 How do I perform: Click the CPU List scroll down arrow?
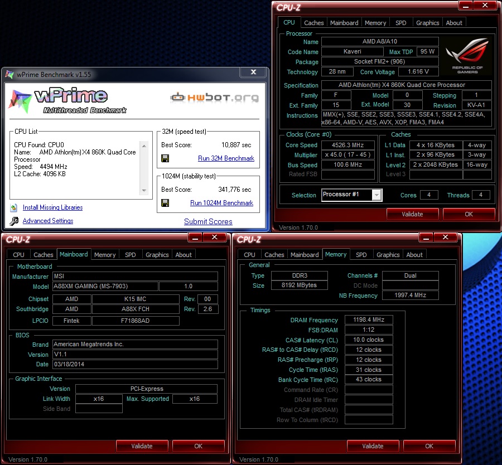pos(144,190)
